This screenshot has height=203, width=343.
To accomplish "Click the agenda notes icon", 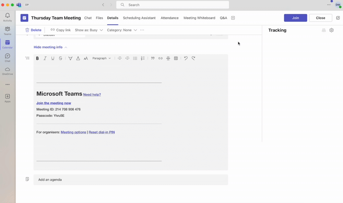I will (27, 179).
